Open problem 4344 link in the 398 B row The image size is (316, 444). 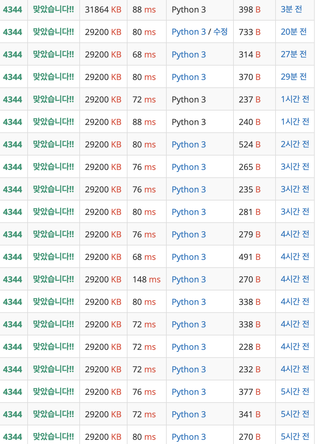pyautogui.click(x=13, y=10)
